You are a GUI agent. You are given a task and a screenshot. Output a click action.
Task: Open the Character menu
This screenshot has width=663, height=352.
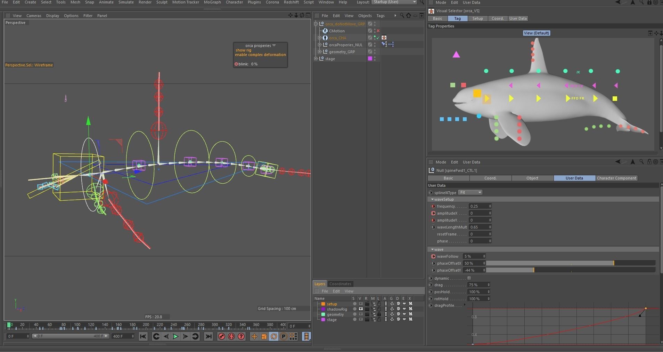(x=234, y=2)
